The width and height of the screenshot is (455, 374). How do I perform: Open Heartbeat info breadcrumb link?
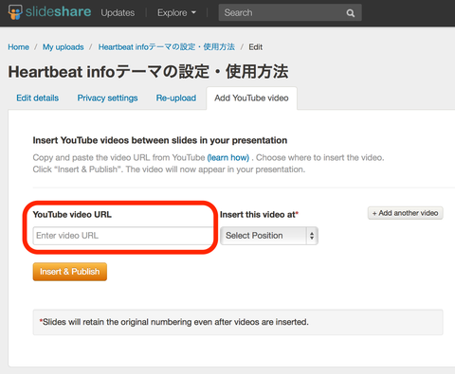coord(166,47)
